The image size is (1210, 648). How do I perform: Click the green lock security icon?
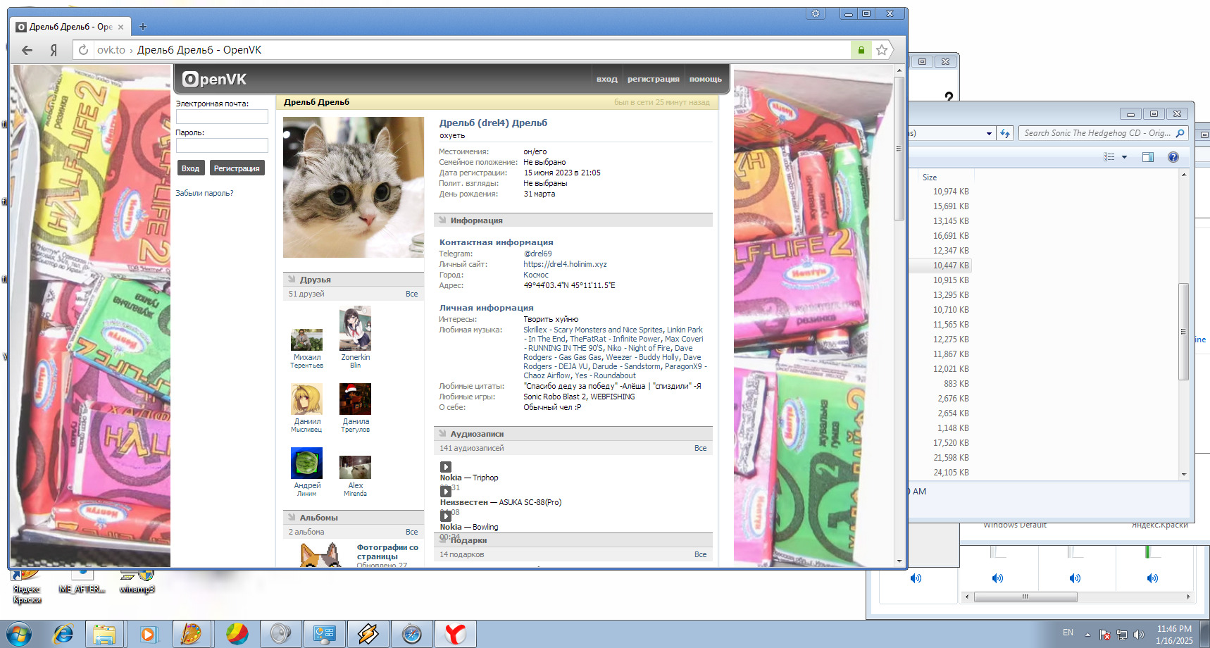[861, 50]
